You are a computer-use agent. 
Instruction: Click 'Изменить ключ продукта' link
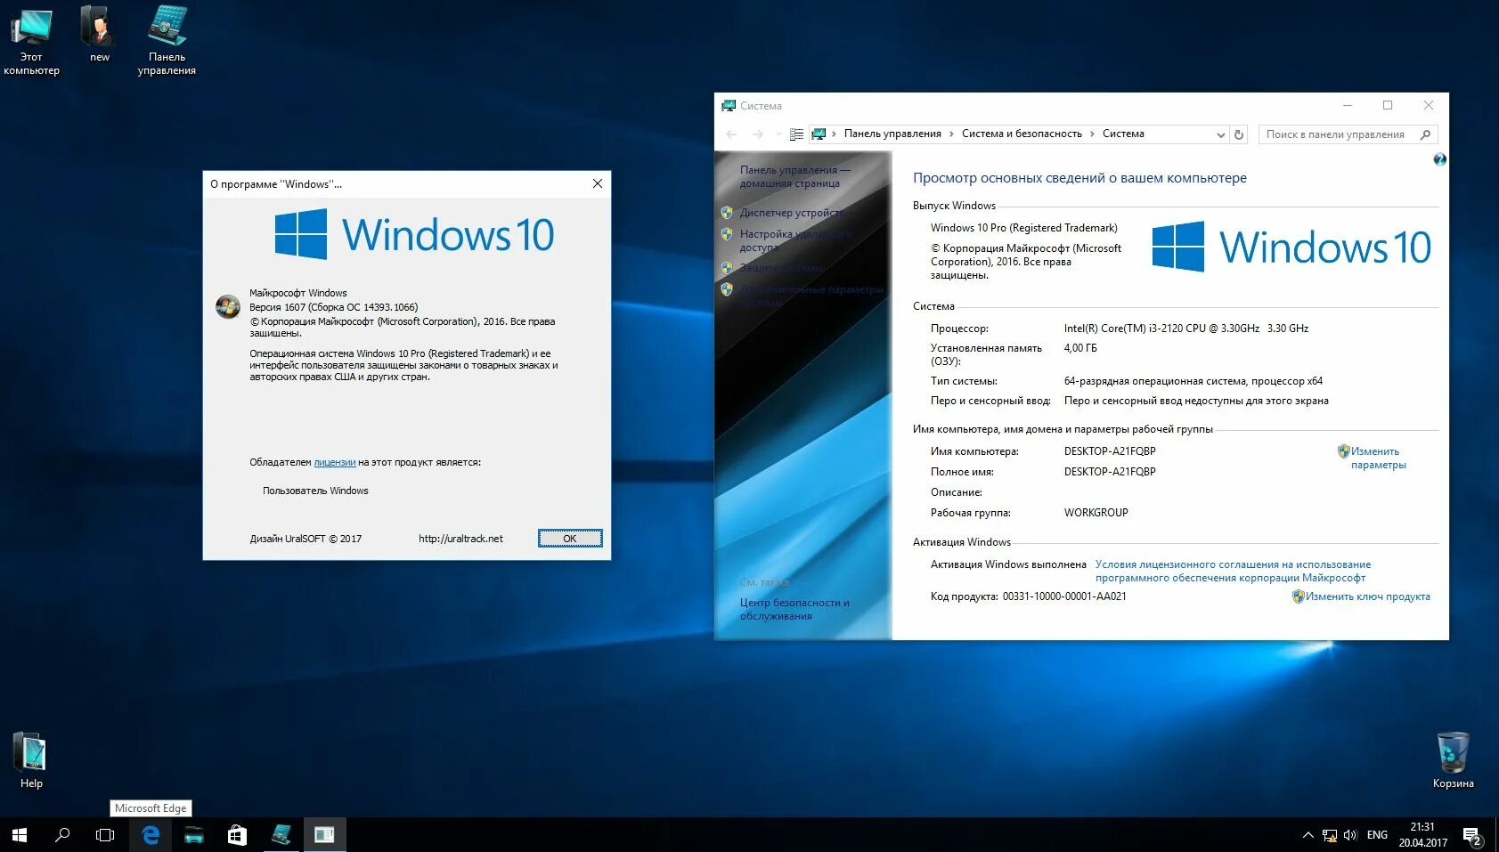pos(1367,596)
